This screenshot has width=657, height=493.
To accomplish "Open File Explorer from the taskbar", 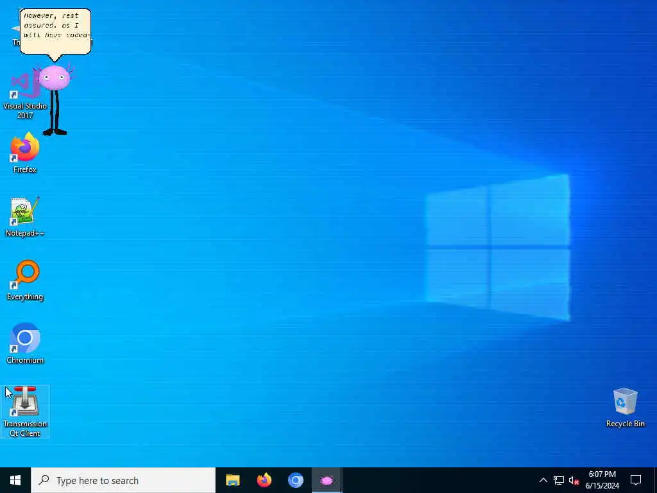I will point(232,480).
